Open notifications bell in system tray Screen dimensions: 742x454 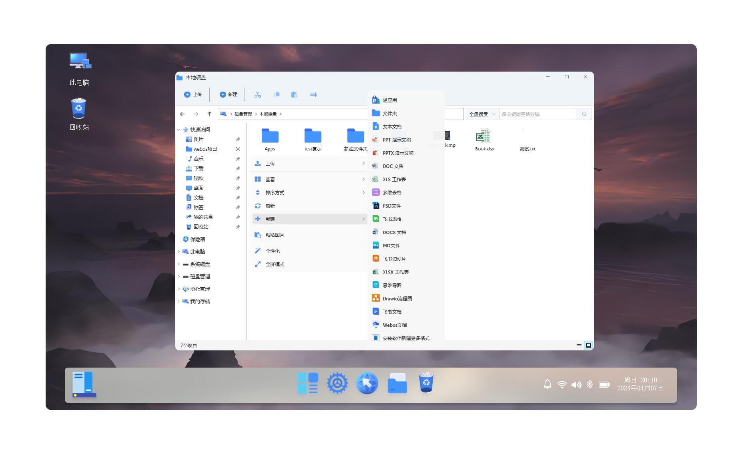coord(547,384)
